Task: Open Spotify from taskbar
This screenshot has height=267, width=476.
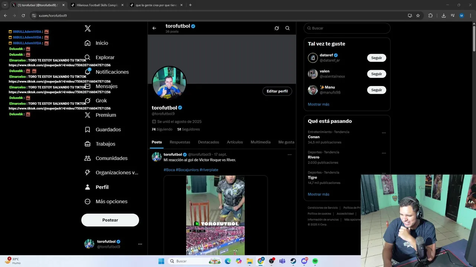Action: [x=315, y=261]
